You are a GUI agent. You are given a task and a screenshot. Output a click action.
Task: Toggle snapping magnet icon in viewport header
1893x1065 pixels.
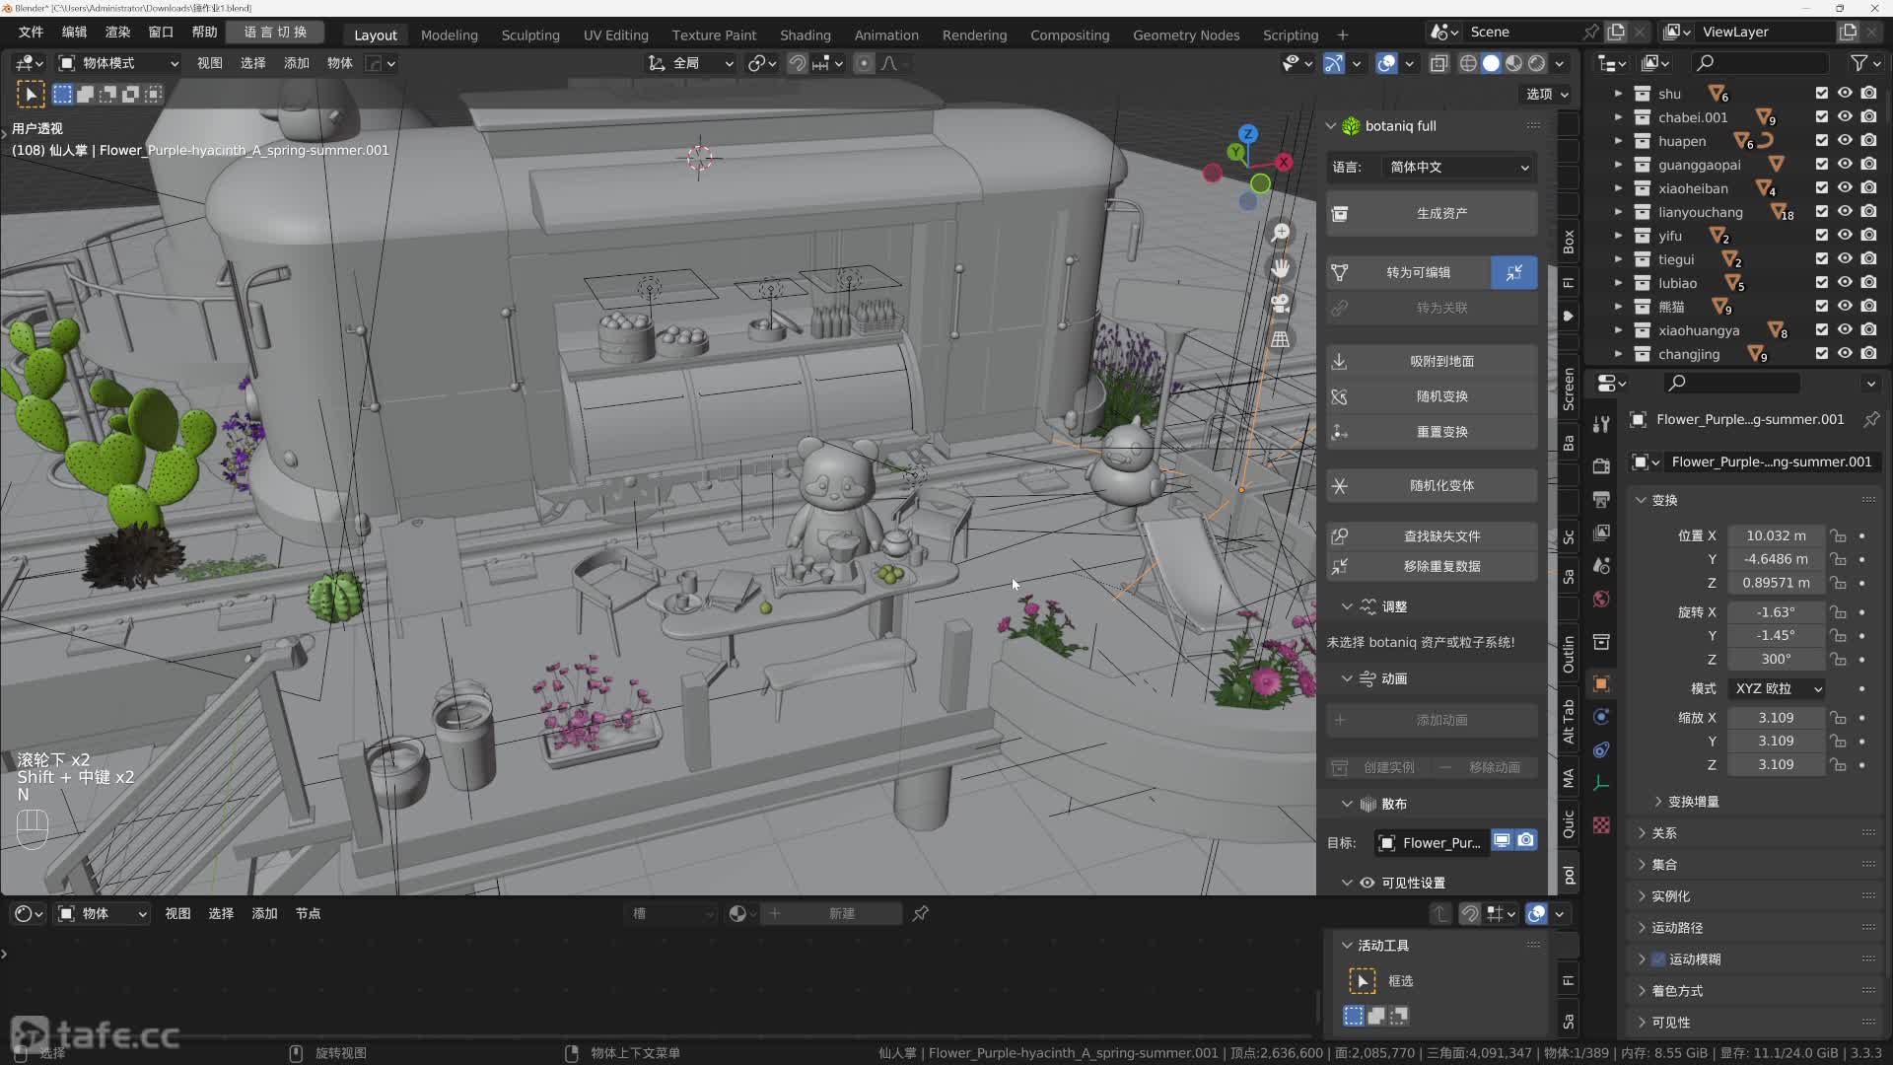[x=797, y=63]
